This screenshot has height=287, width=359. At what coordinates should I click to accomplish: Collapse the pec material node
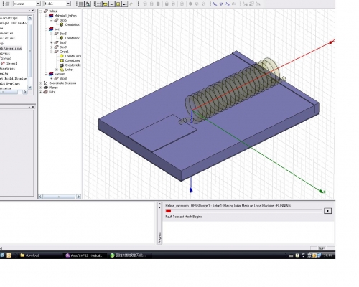click(46, 29)
